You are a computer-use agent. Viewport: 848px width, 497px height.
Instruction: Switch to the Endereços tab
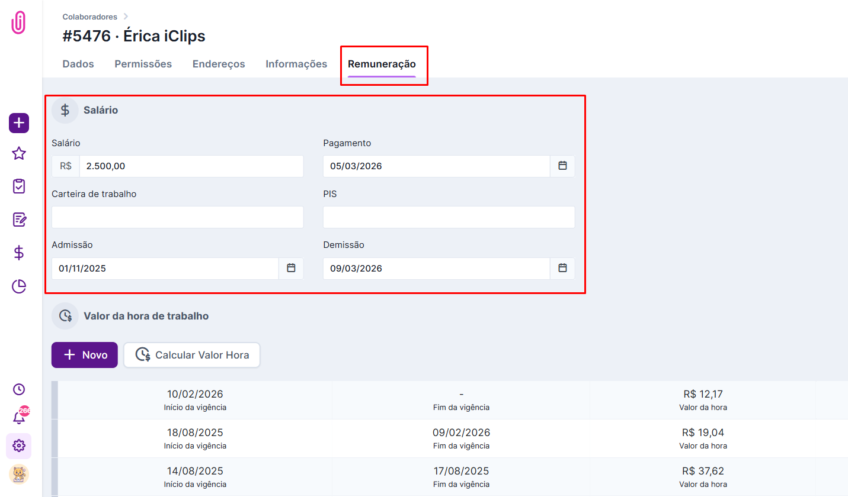(x=219, y=64)
